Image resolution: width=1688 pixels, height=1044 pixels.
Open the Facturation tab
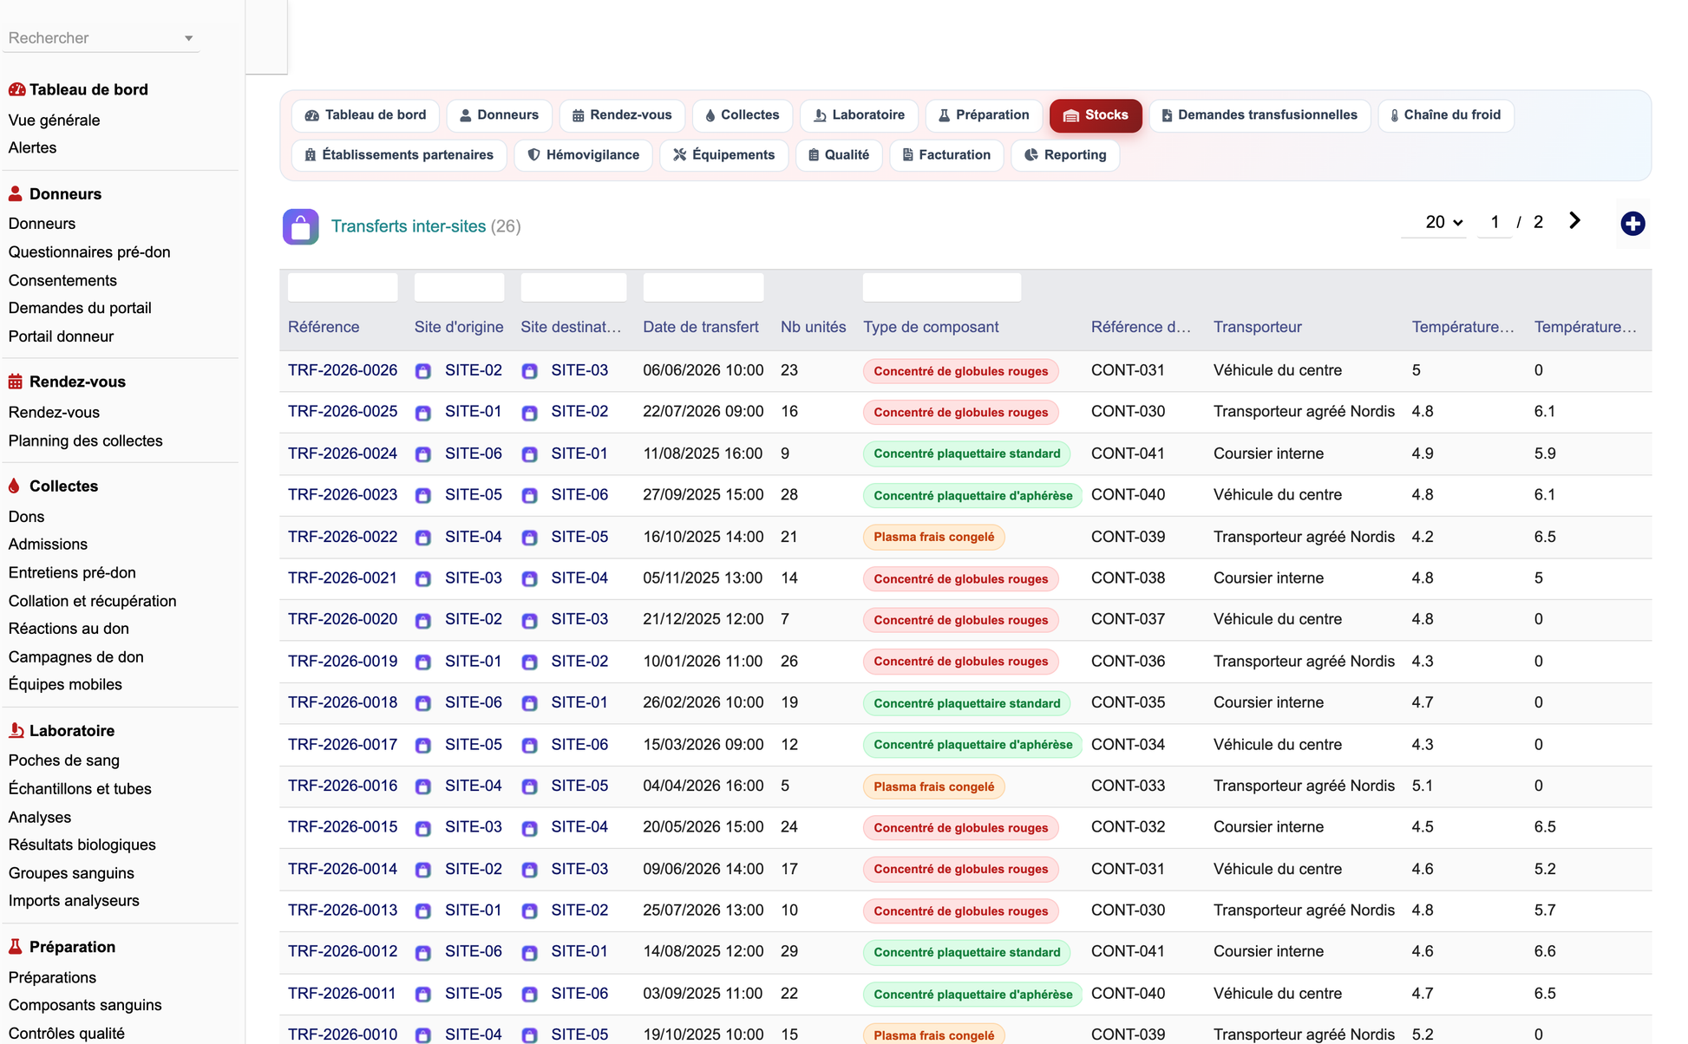tap(946, 155)
